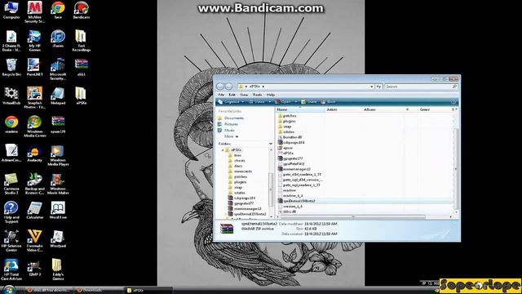Collapse the ePSXe tree node arrow
The height and width of the screenshot is (294, 522).
(223, 150)
